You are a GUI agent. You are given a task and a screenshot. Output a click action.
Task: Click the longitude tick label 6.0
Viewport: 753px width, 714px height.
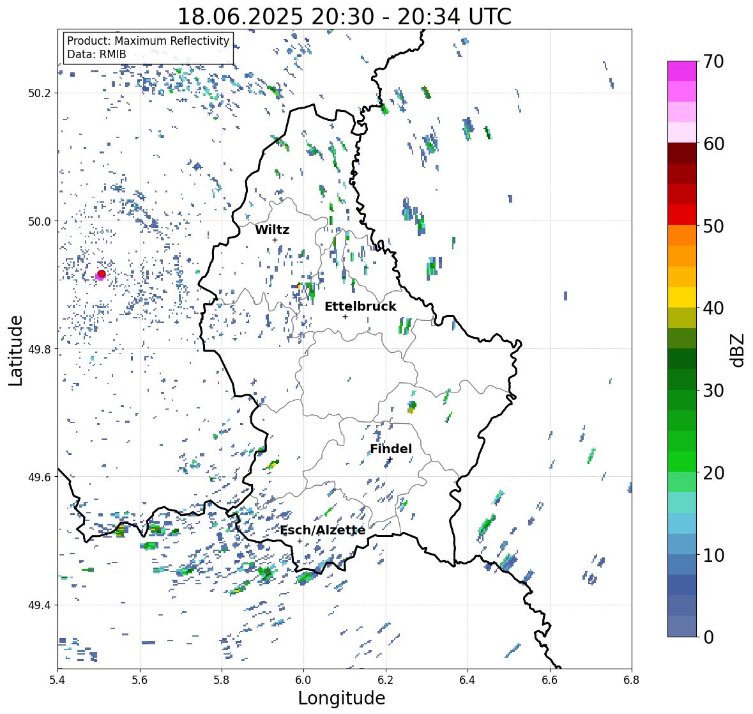click(x=303, y=680)
